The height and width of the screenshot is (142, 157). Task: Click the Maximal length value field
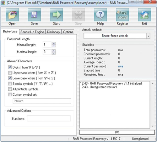coord(47,52)
